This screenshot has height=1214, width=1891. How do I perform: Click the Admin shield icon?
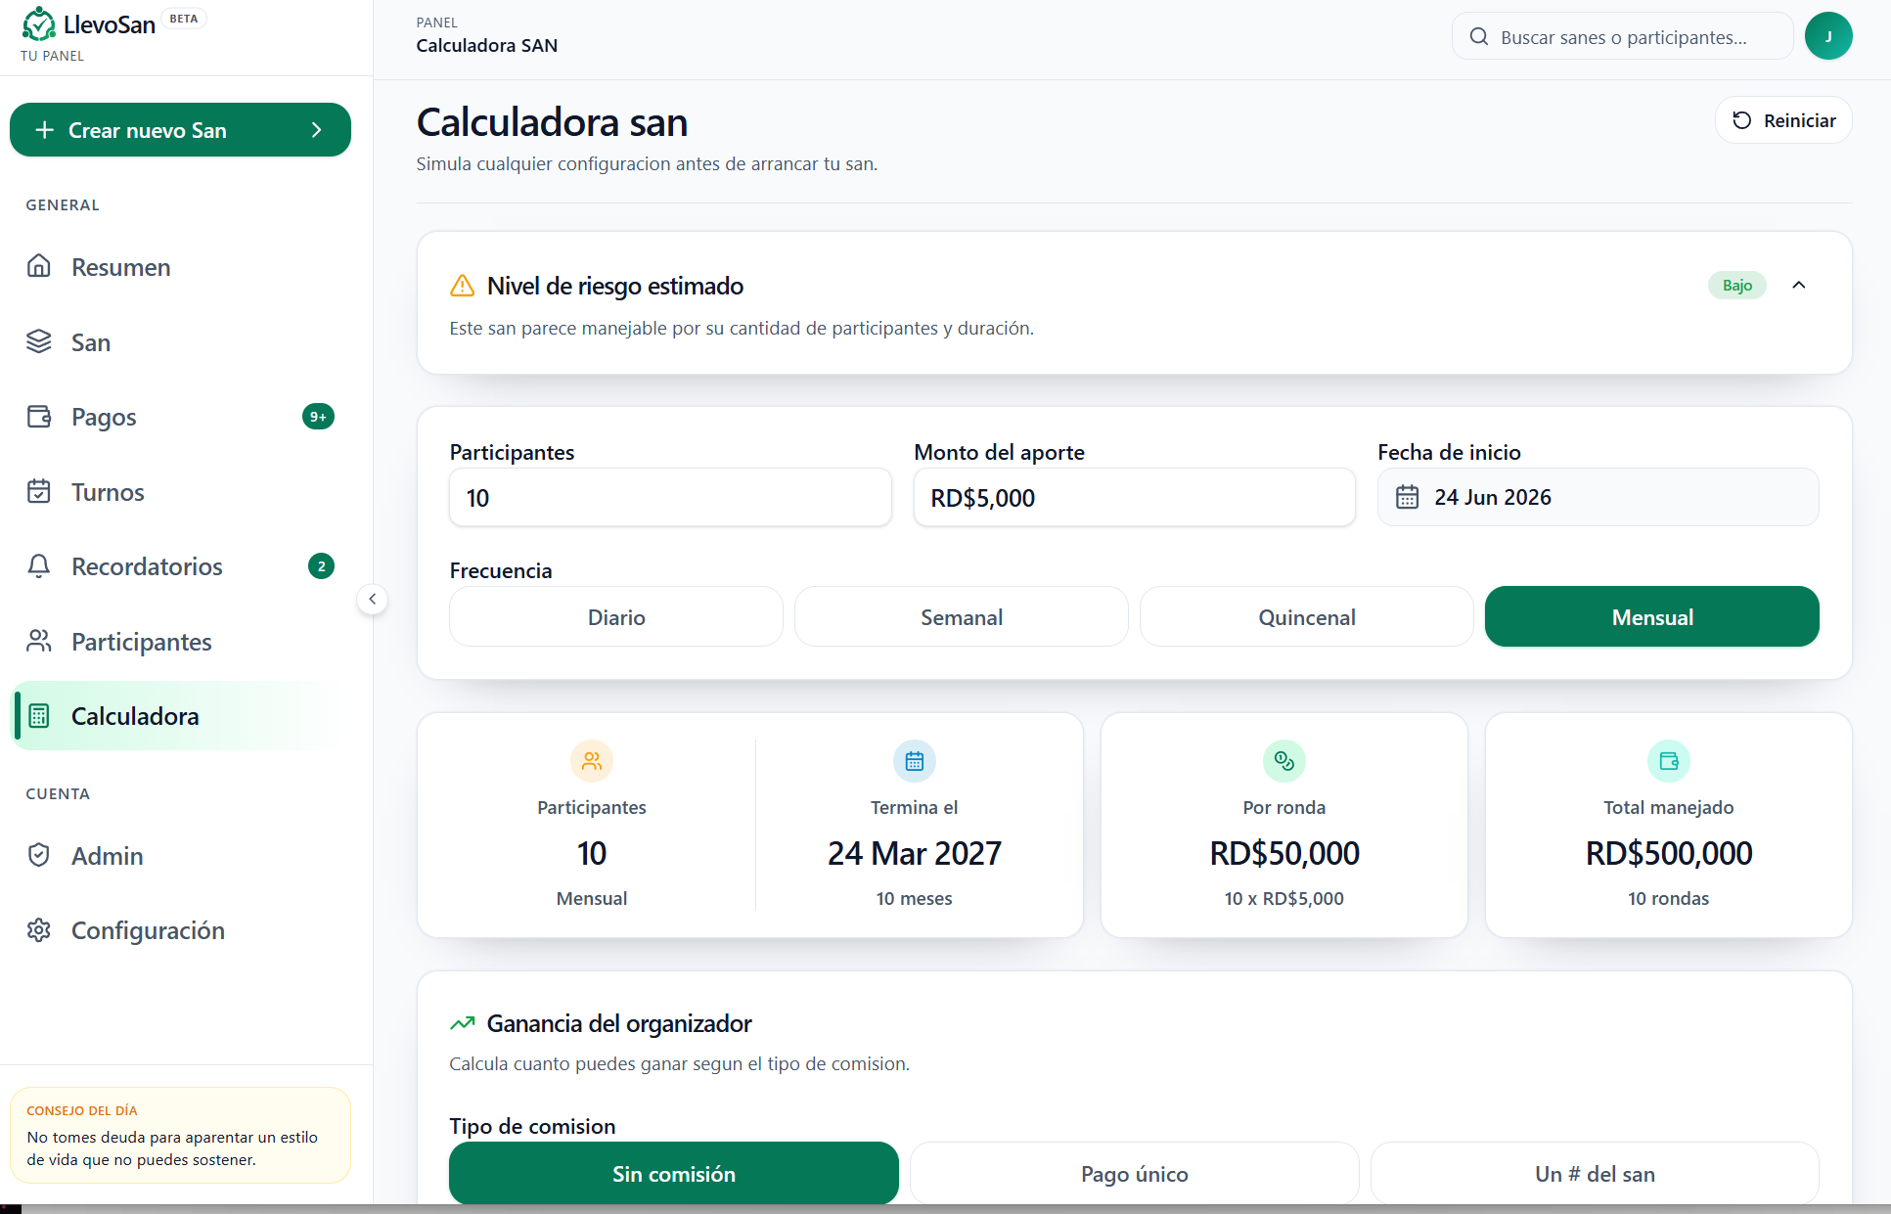point(39,855)
